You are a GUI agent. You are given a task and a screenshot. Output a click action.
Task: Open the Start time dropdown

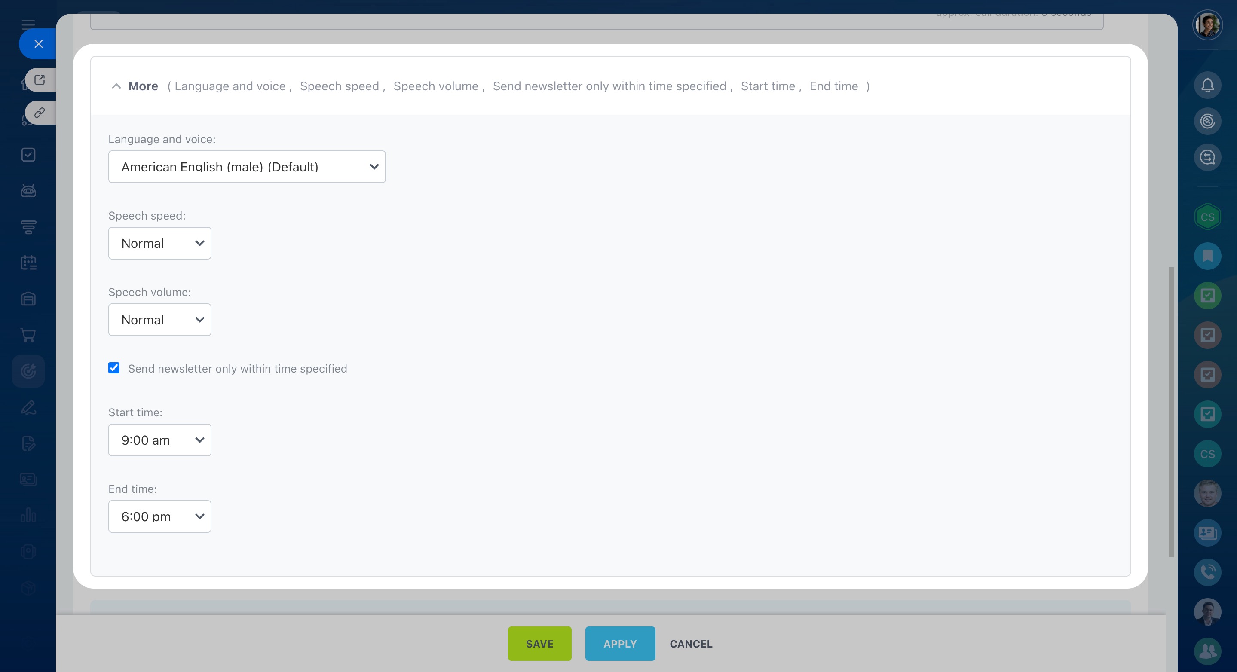pos(159,440)
